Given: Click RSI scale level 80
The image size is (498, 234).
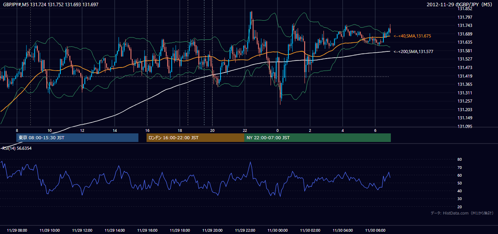Looking at the screenshot, I should [459, 160].
